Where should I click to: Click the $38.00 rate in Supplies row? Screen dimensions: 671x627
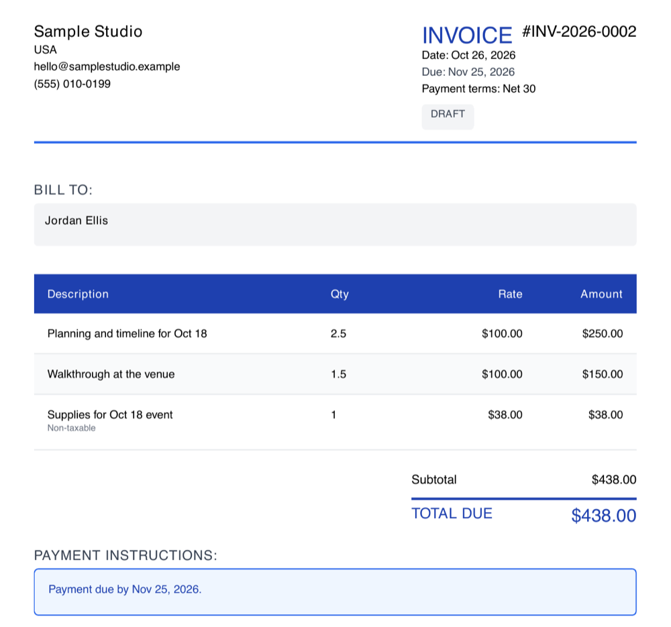point(505,415)
